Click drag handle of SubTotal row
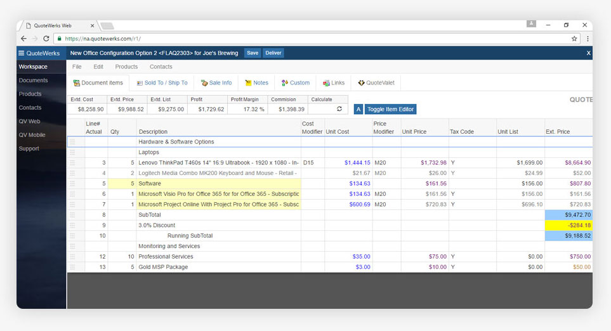 72,215
